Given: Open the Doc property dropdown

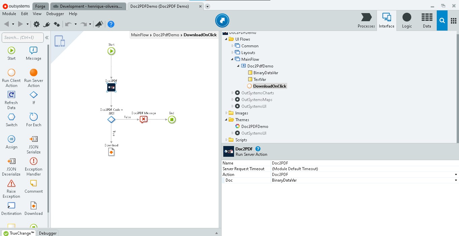Looking at the screenshot, I should pyautogui.click(x=456, y=180).
